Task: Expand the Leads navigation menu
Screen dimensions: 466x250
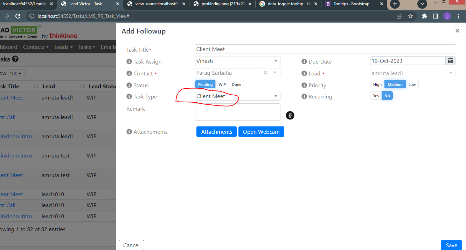Action: tap(63, 47)
